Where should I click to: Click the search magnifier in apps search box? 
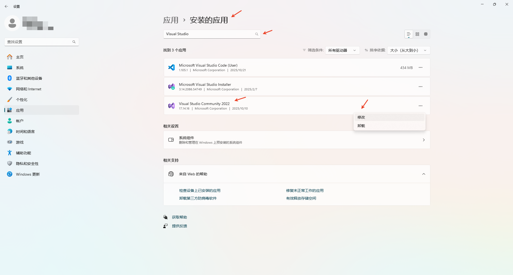(x=256, y=34)
